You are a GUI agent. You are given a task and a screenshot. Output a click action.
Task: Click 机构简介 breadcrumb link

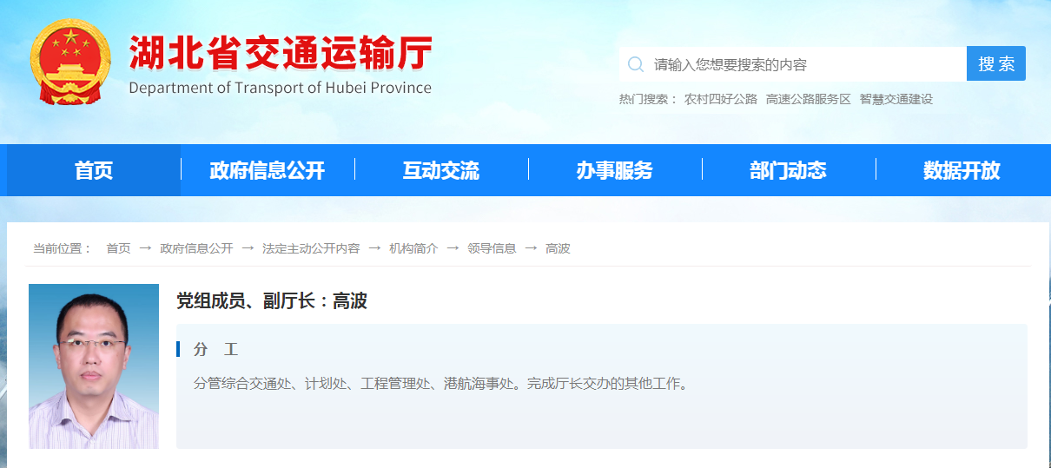click(413, 248)
